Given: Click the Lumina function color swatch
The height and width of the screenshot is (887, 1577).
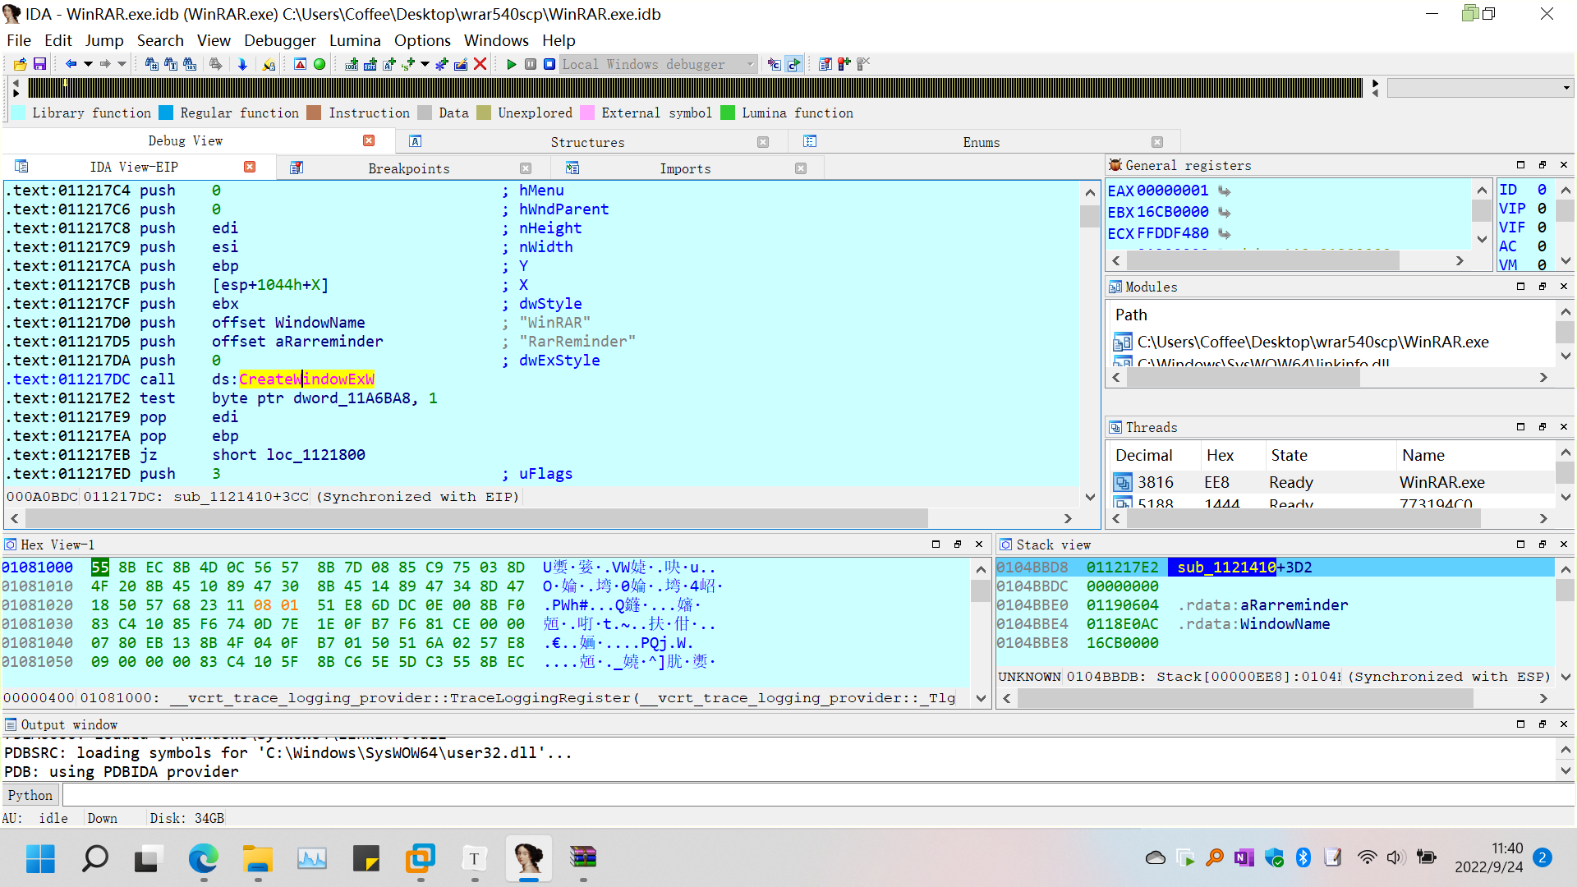Looking at the screenshot, I should point(728,113).
